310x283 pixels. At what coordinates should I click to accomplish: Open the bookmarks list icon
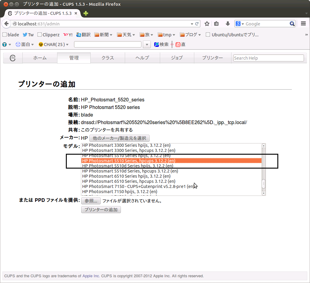(x=216, y=24)
